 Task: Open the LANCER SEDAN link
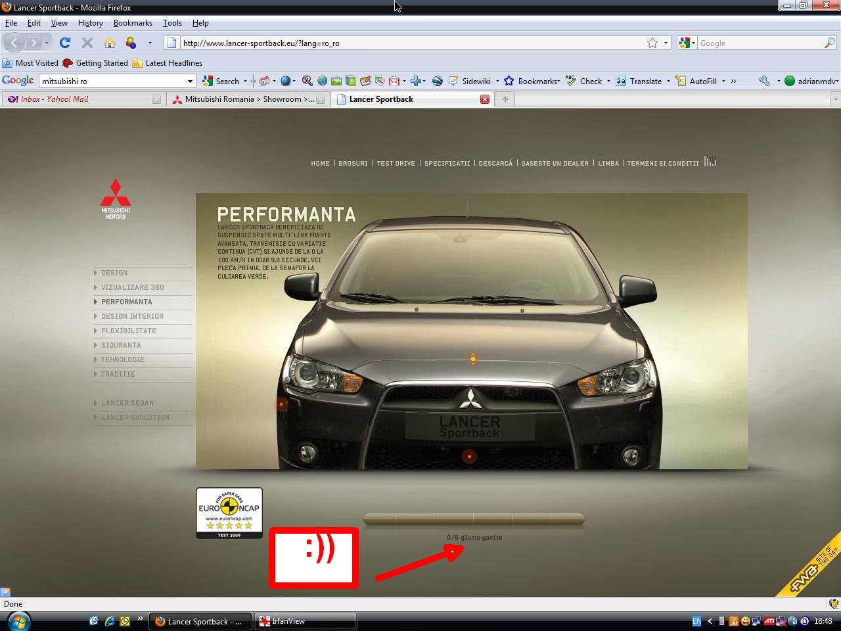click(127, 403)
